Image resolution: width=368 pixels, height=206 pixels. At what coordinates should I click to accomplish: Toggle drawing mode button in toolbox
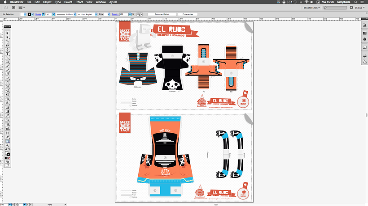[7, 161]
